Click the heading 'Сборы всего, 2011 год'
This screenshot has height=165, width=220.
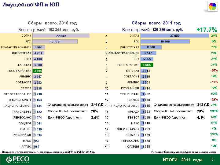(x=156, y=23)
